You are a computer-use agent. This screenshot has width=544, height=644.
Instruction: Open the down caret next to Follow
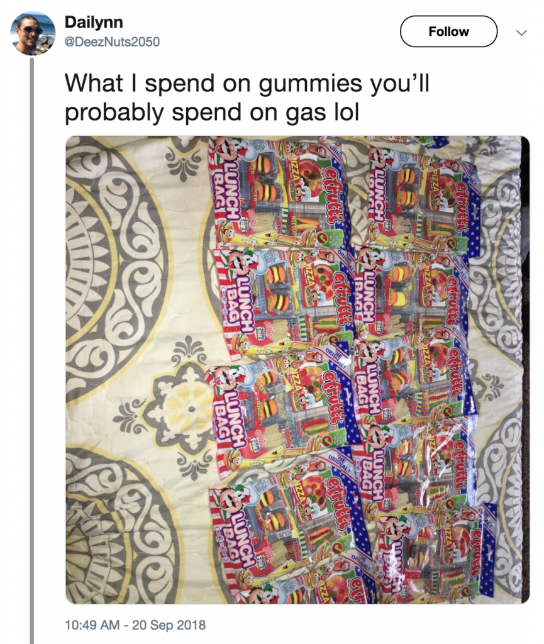point(521,33)
